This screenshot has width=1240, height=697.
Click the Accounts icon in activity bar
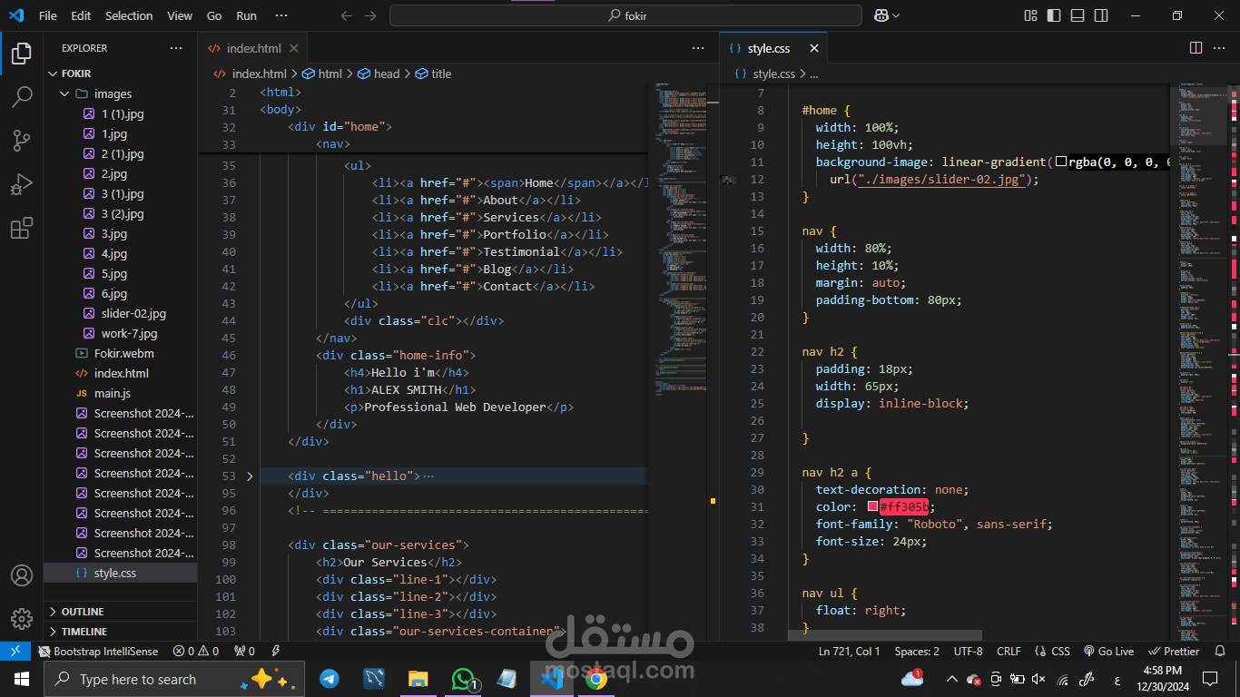(x=22, y=575)
